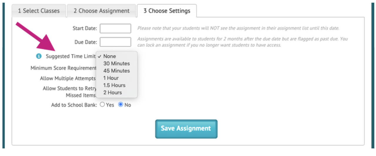The image size is (376, 156).
Task: Click the Allow Multiple Attempts label
Action: (68, 78)
